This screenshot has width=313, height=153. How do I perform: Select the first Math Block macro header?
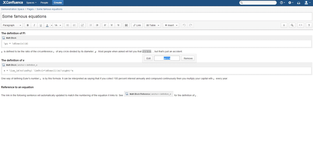[156, 38]
